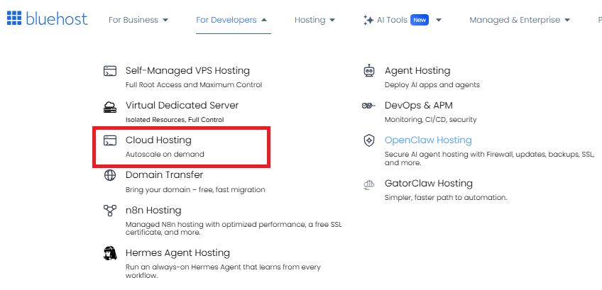
Task: Open the Domain Transfer link
Action: tap(164, 175)
